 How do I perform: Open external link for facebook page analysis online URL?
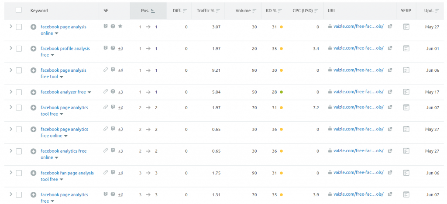(x=390, y=27)
